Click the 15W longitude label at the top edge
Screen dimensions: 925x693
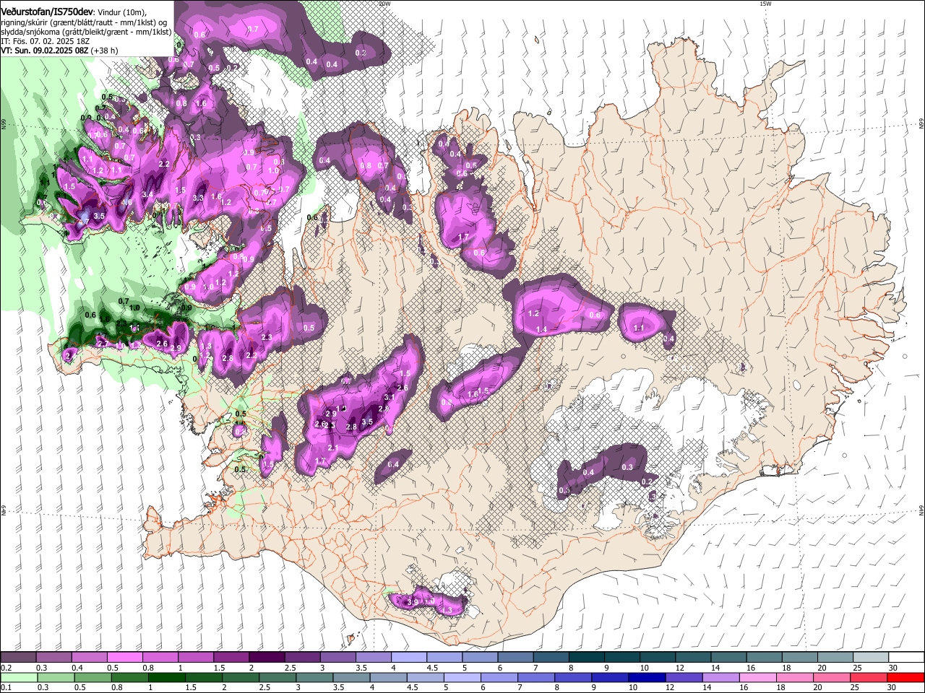tap(765, 4)
